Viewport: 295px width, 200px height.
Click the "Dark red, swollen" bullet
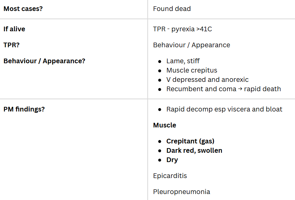[194, 150]
